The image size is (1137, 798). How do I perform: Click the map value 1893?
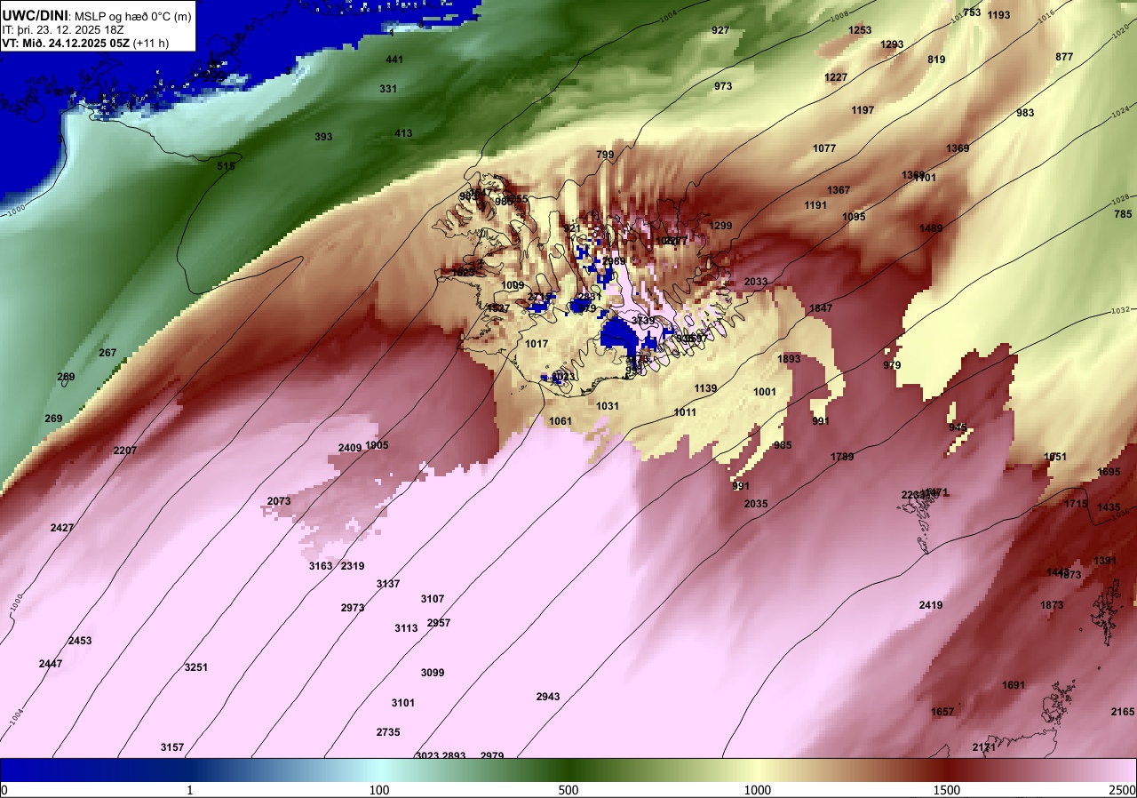click(789, 359)
